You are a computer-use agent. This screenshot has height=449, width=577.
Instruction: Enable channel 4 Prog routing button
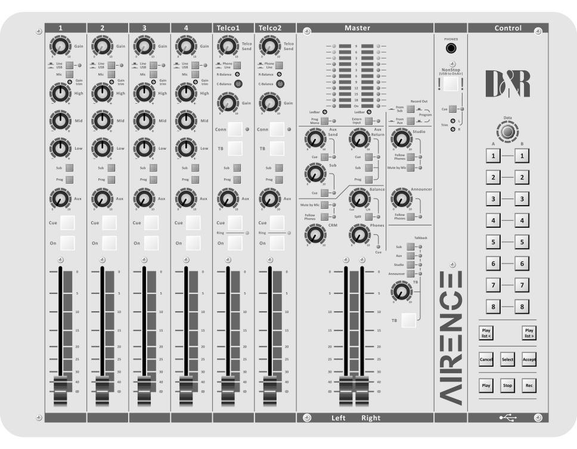coord(195,179)
